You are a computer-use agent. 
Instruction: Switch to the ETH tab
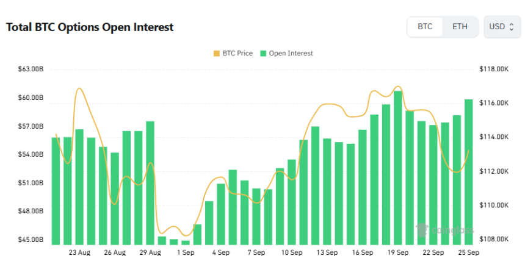click(x=460, y=27)
